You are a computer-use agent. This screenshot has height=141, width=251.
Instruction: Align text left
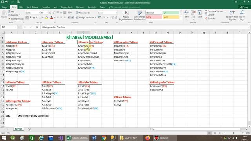tap(58, 18)
